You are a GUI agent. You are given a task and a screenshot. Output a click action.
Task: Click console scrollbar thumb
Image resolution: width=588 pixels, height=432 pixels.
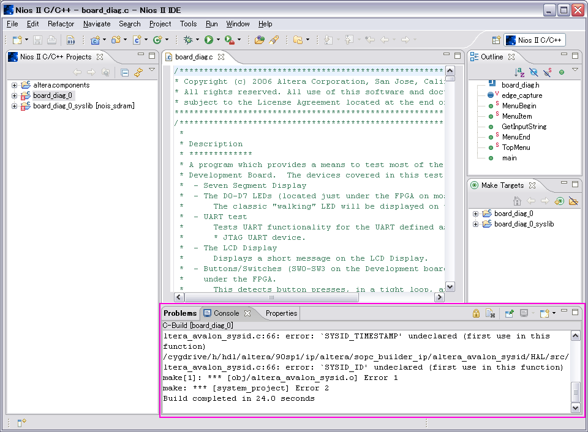[x=575, y=392]
